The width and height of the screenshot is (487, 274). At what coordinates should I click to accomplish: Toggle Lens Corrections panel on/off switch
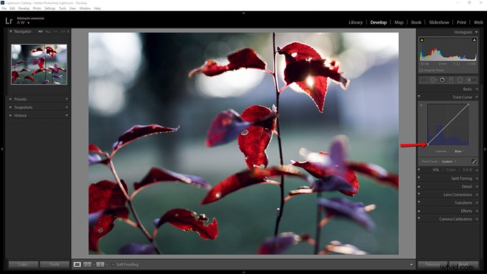tap(419, 194)
